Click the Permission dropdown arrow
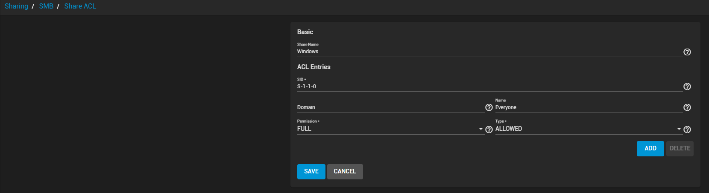709x193 pixels. click(x=481, y=129)
